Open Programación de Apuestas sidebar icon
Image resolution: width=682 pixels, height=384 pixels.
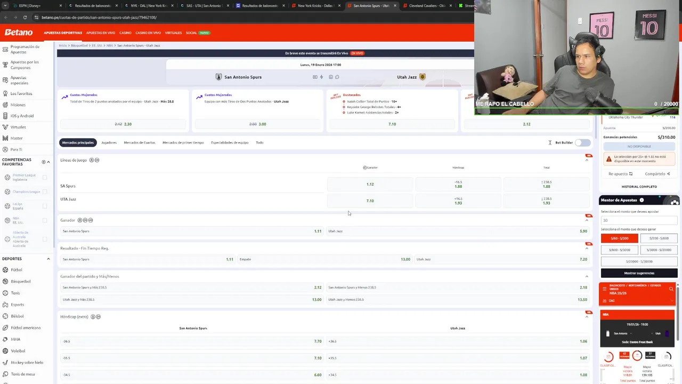coord(5,49)
